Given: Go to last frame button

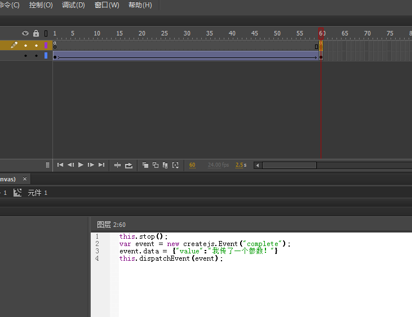Looking at the screenshot, I should [x=101, y=165].
